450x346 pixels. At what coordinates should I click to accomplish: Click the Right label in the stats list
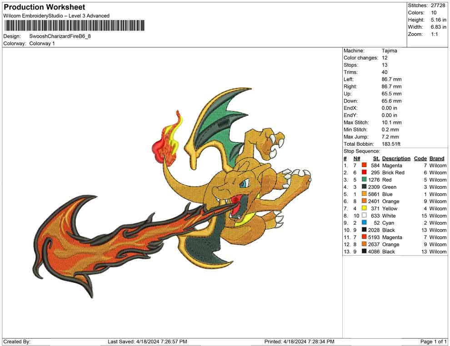coord(350,86)
